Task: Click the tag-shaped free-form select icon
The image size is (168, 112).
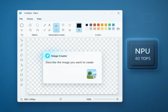Action: click(x=30, y=30)
